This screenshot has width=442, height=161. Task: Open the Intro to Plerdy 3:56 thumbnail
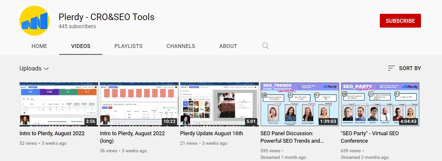[59, 104]
